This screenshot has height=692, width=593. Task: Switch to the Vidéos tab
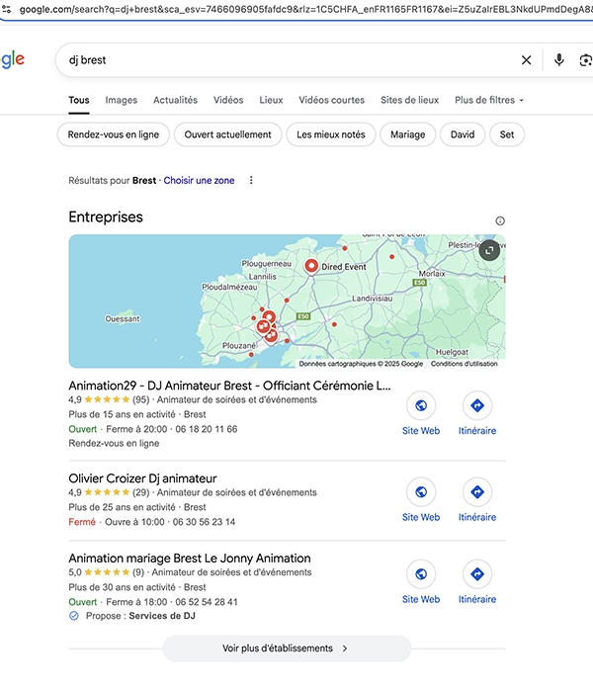point(228,100)
